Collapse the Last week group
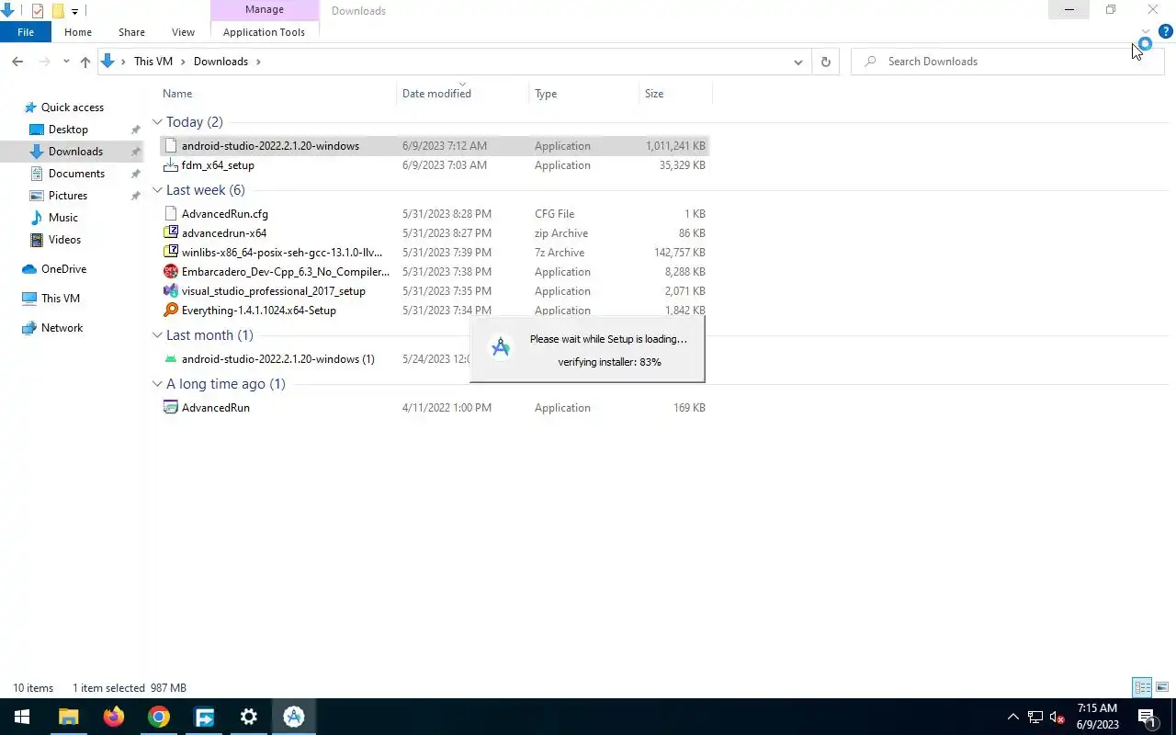Image resolution: width=1176 pixels, height=735 pixels. [x=157, y=190]
